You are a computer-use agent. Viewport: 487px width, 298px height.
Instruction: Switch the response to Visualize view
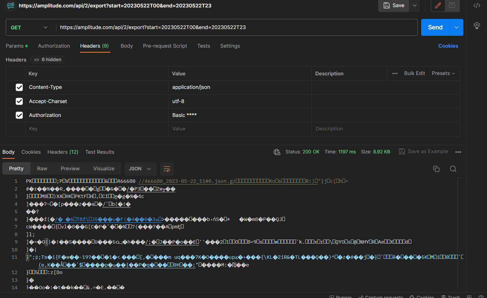104,169
